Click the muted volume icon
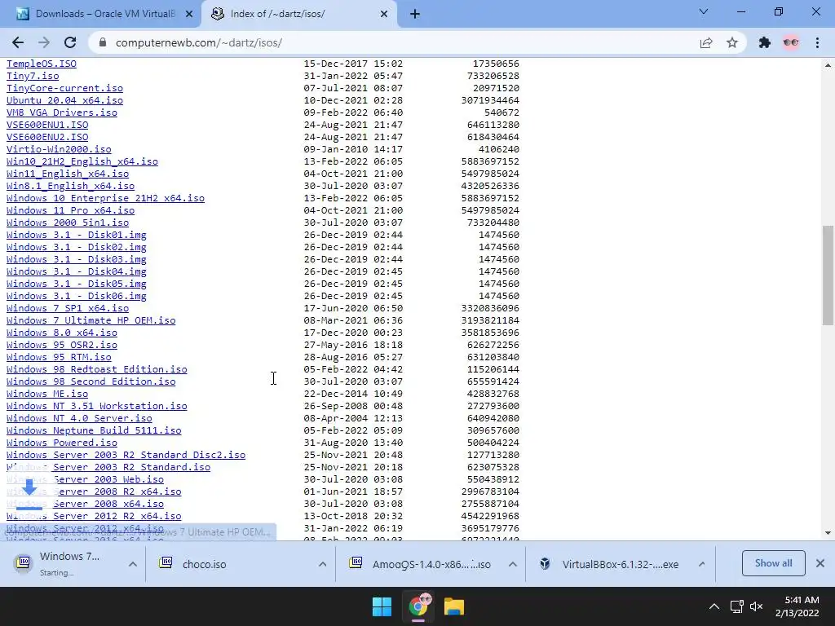This screenshot has height=626, width=835. tap(756, 606)
